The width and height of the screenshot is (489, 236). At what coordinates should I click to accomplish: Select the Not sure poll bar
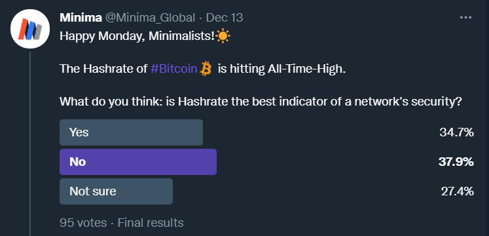pos(116,191)
